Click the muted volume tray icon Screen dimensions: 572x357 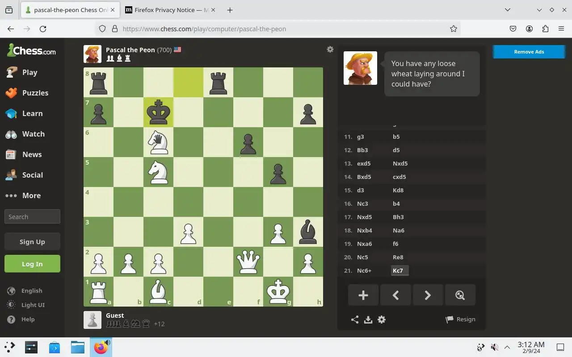pos(494,347)
